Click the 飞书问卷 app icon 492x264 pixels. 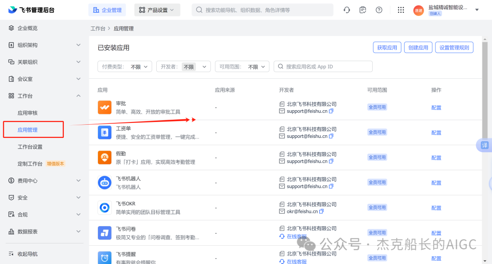coord(104,233)
